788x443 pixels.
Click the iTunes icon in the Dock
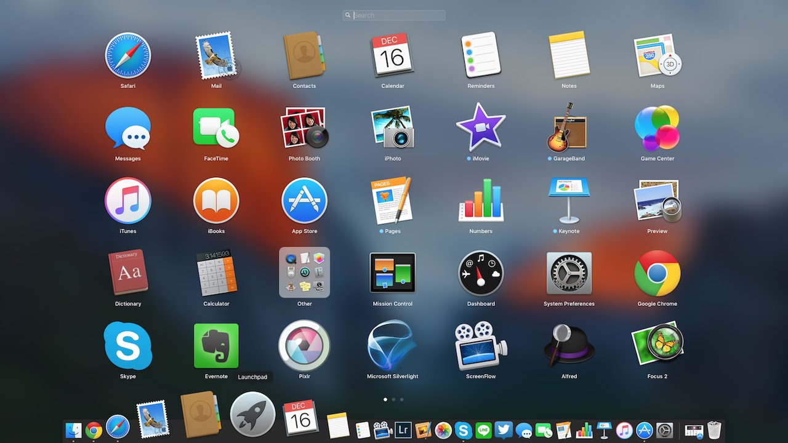[x=624, y=429]
